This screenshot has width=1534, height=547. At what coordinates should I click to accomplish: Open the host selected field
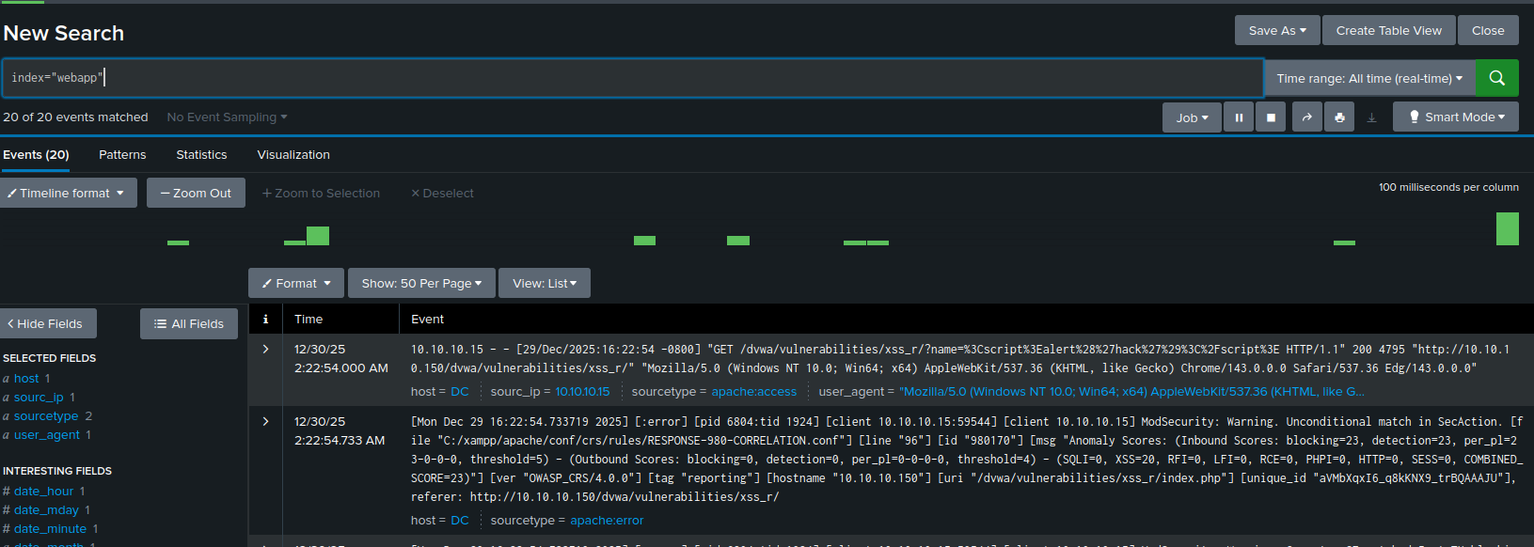pos(26,379)
